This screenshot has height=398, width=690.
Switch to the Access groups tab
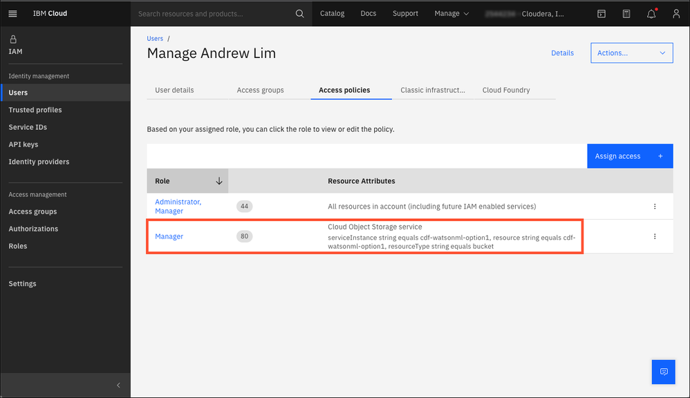click(260, 90)
